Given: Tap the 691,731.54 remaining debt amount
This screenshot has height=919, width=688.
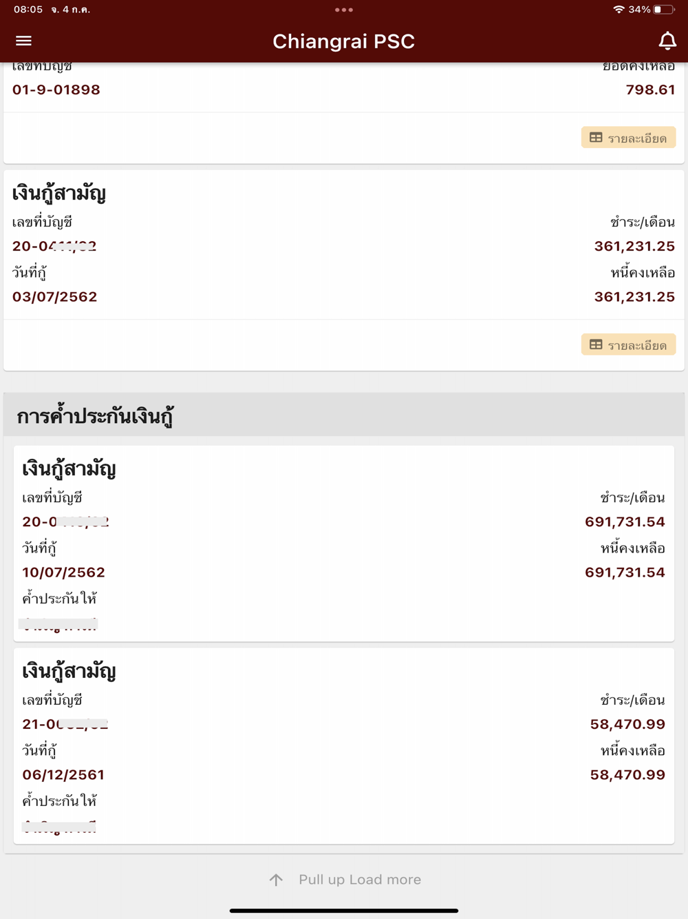Looking at the screenshot, I should (x=625, y=572).
